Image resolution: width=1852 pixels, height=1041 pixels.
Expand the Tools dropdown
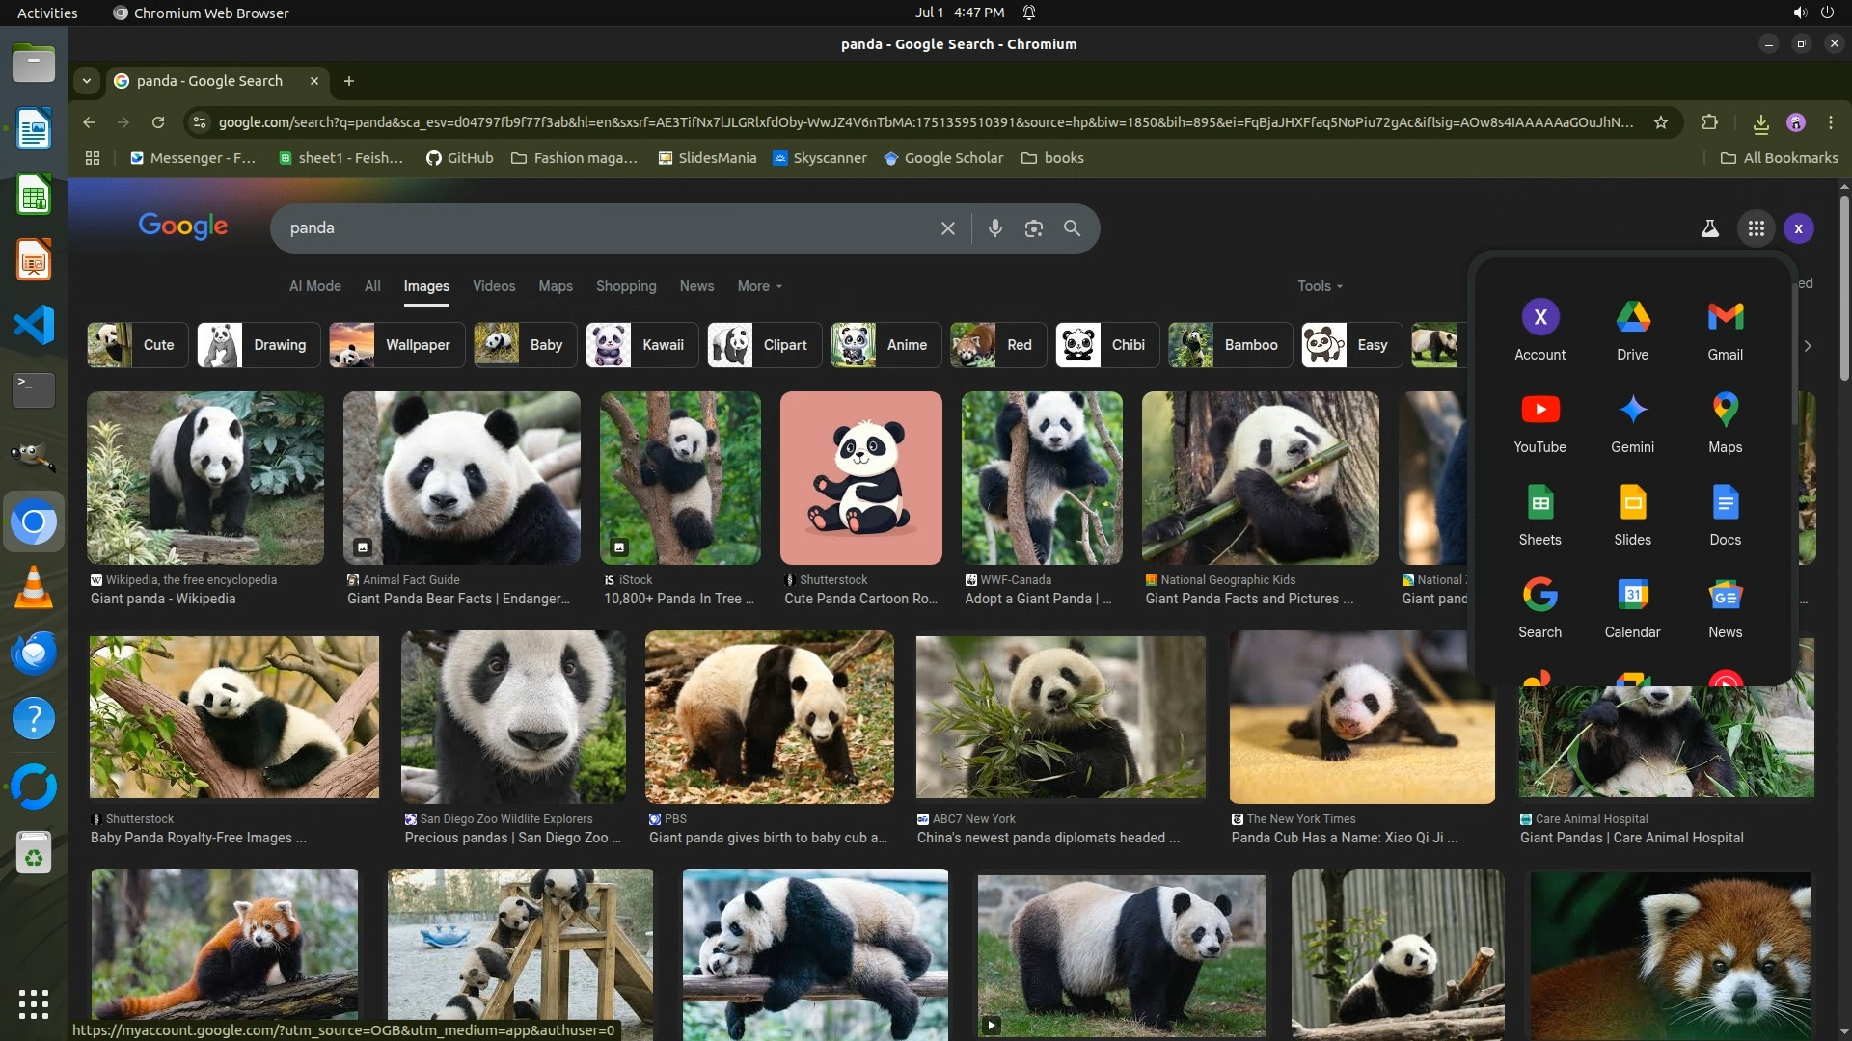point(1320,286)
